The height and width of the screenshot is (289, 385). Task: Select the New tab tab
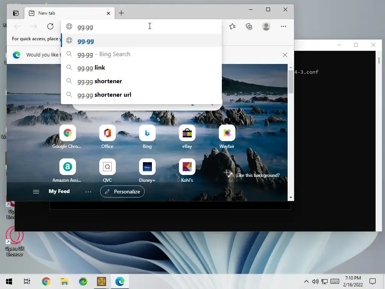70,13
